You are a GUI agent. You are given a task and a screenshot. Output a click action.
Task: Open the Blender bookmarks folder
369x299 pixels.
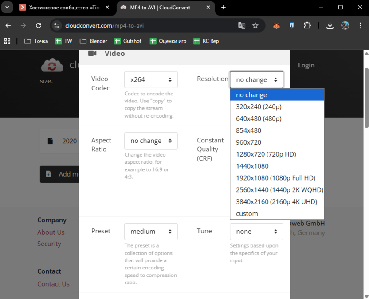pyautogui.click(x=93, y=41)
